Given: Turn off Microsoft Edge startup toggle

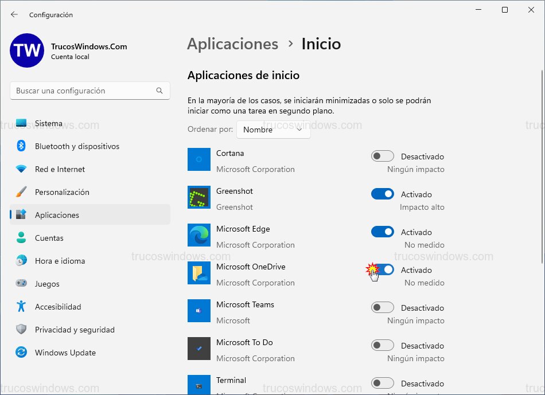Looking at the screenshot, I should click(x=382, y=232).
